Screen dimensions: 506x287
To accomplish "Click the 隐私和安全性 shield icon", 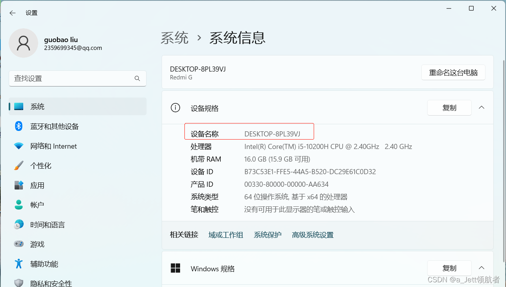I will coord(19,283).
